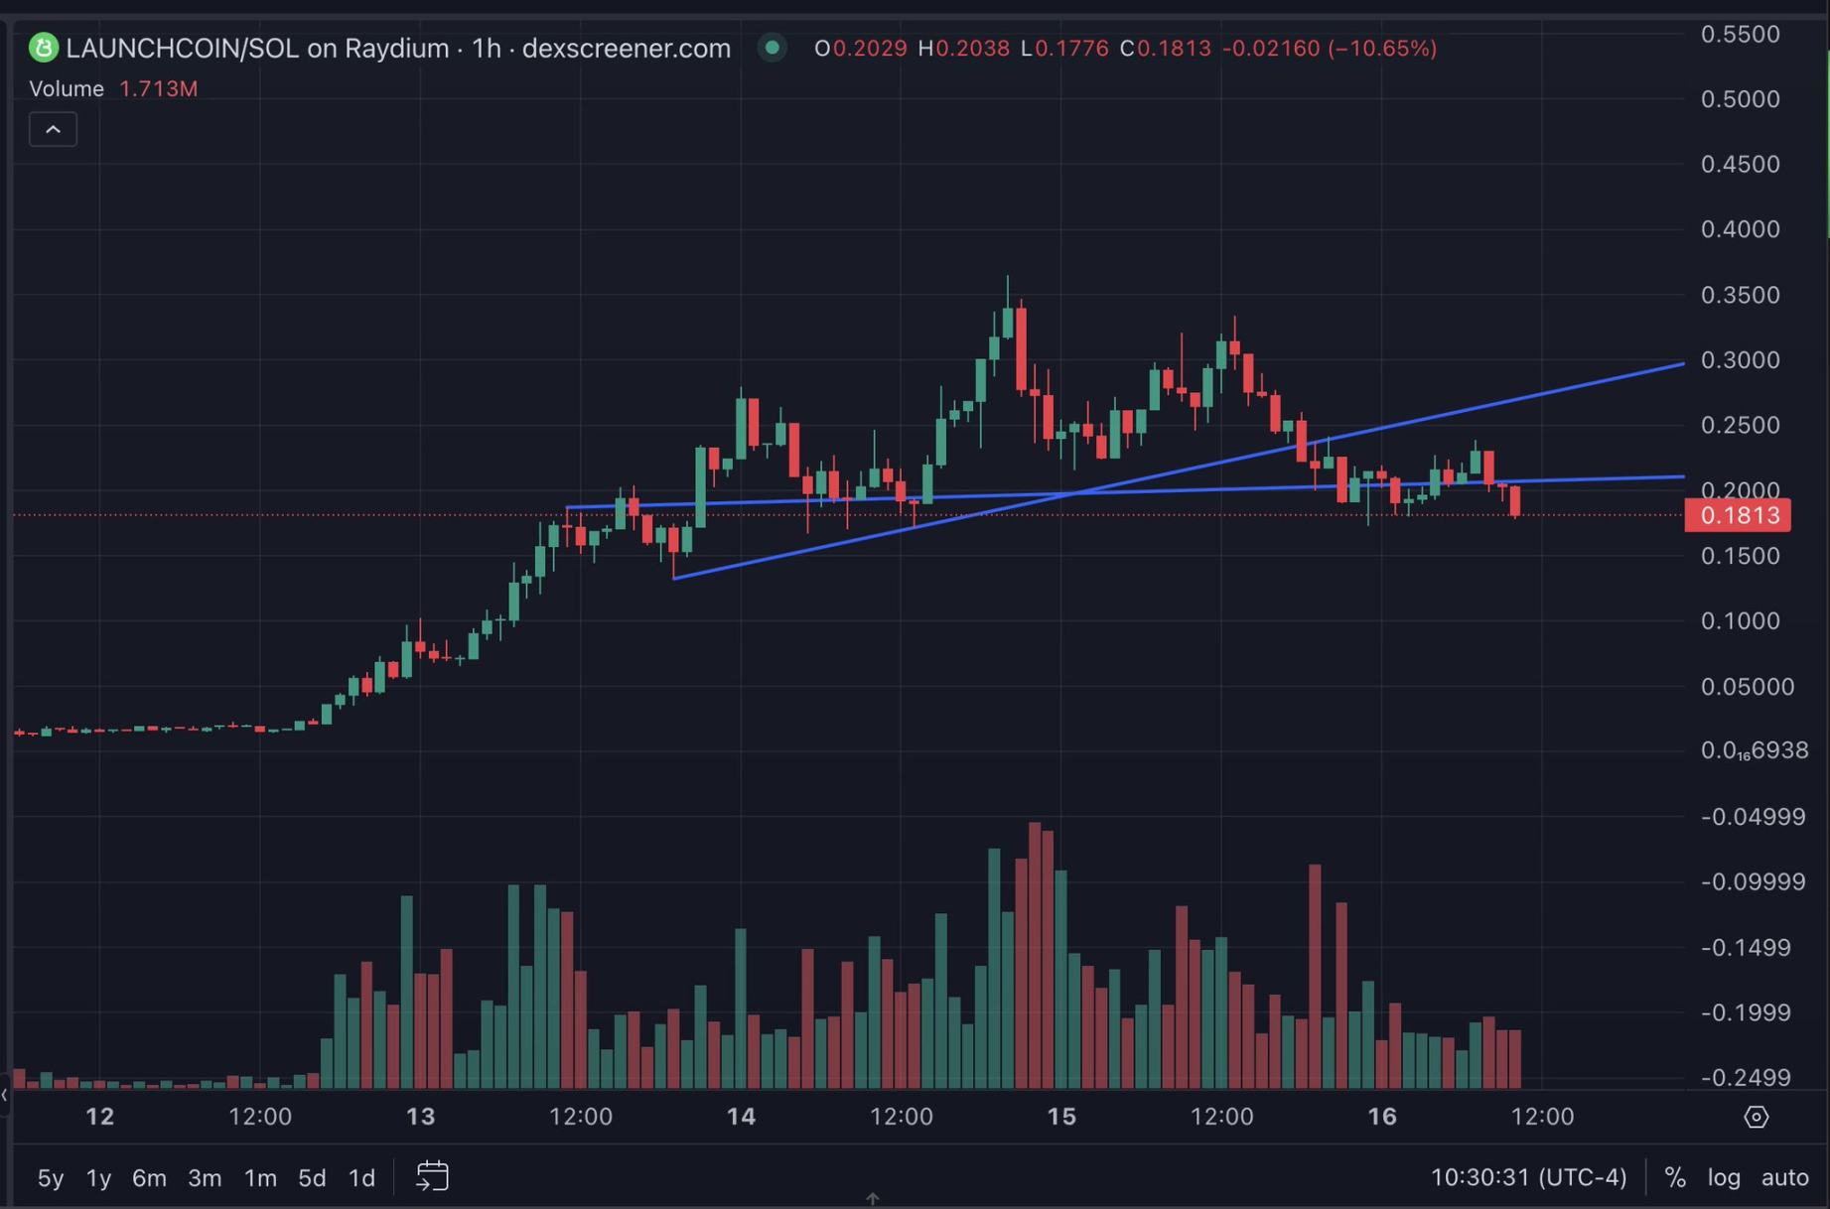Set the chart range to 3m

click(205, 1177)
